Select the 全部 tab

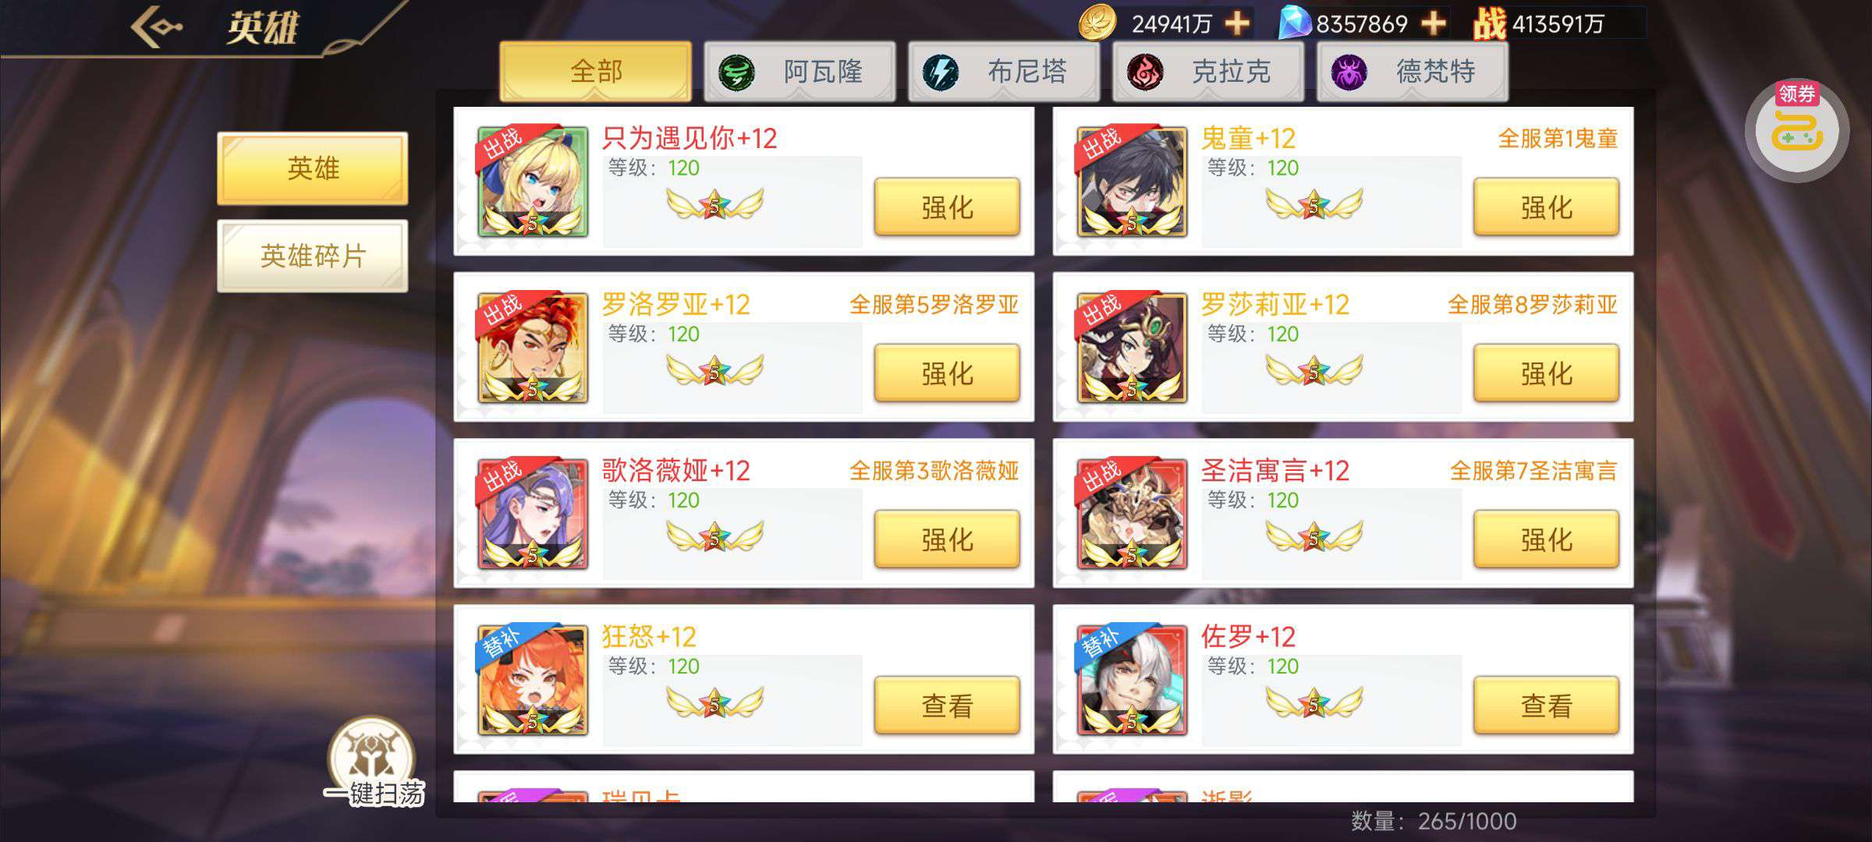(595, 72)
